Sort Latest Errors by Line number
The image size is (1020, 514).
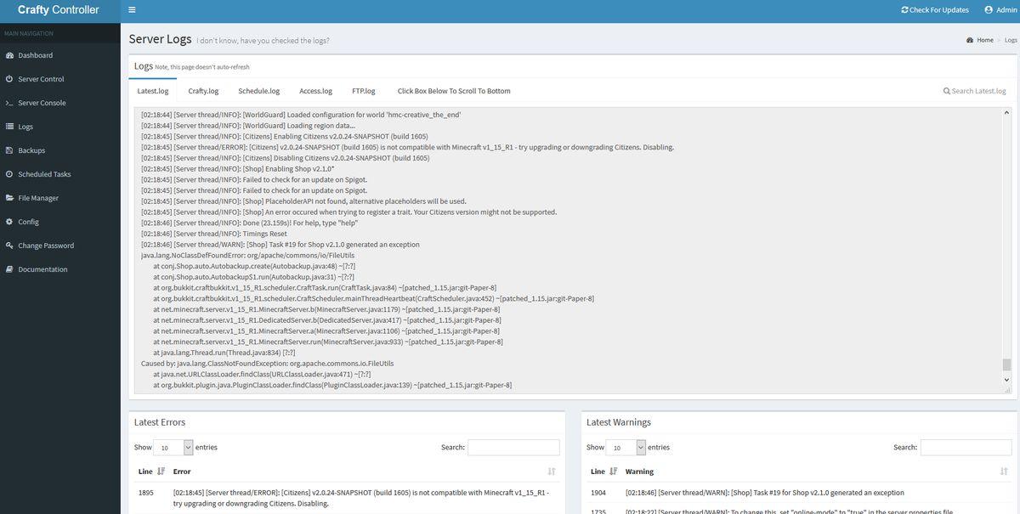[x=152, y=472]
